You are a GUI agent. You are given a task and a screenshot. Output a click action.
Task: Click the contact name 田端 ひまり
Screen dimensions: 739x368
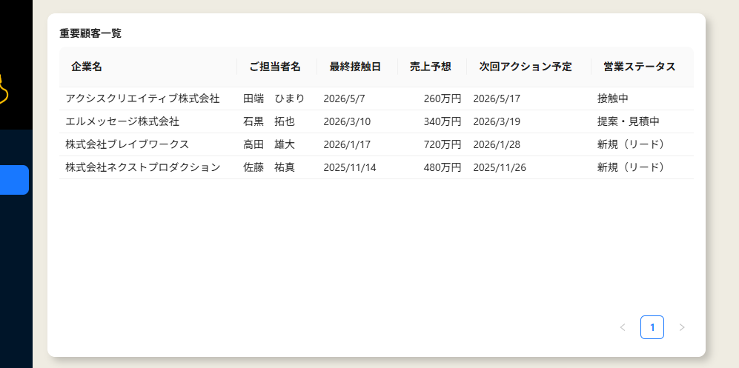pos(274,98)
